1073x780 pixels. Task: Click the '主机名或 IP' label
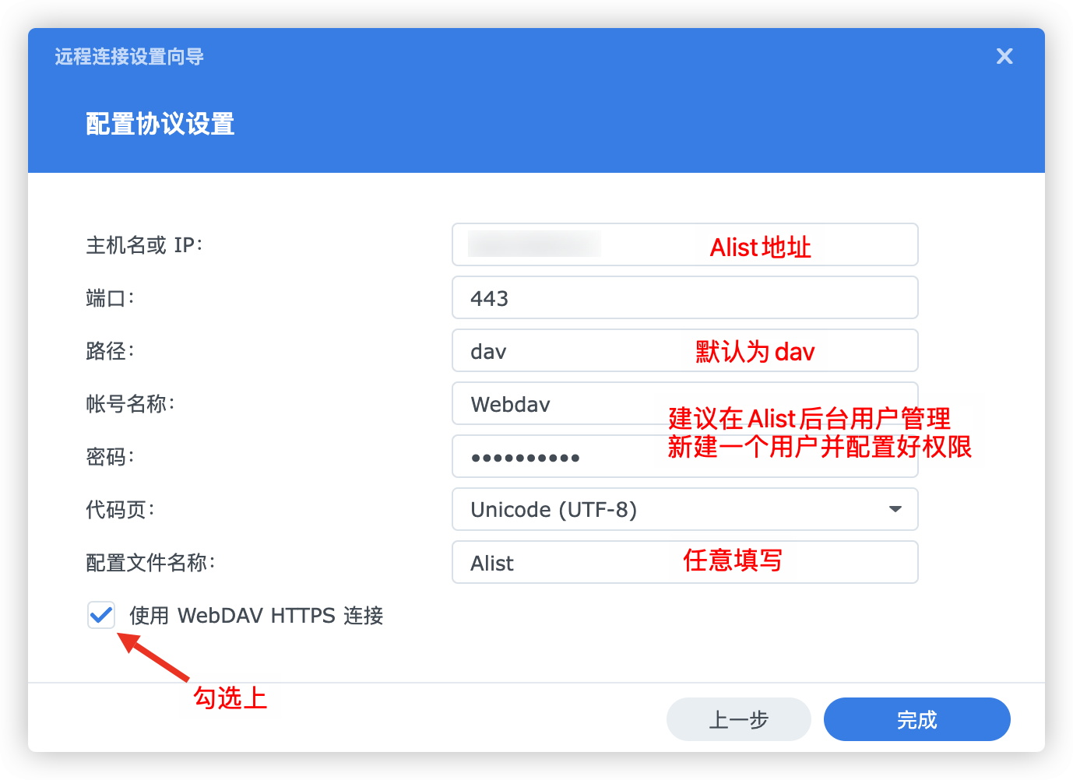[x=144, y=245]
